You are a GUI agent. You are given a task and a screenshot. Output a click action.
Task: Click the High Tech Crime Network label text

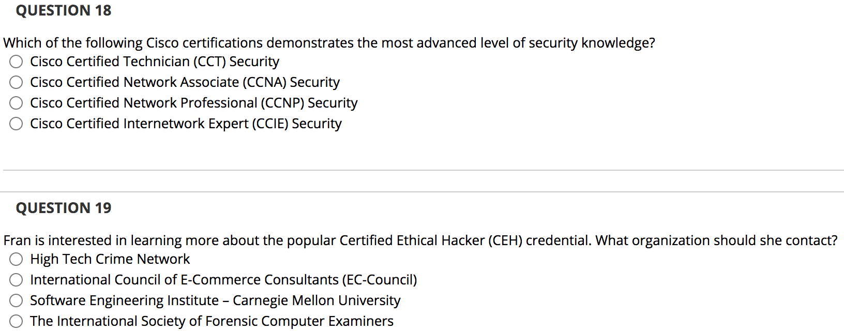[110, 259]
